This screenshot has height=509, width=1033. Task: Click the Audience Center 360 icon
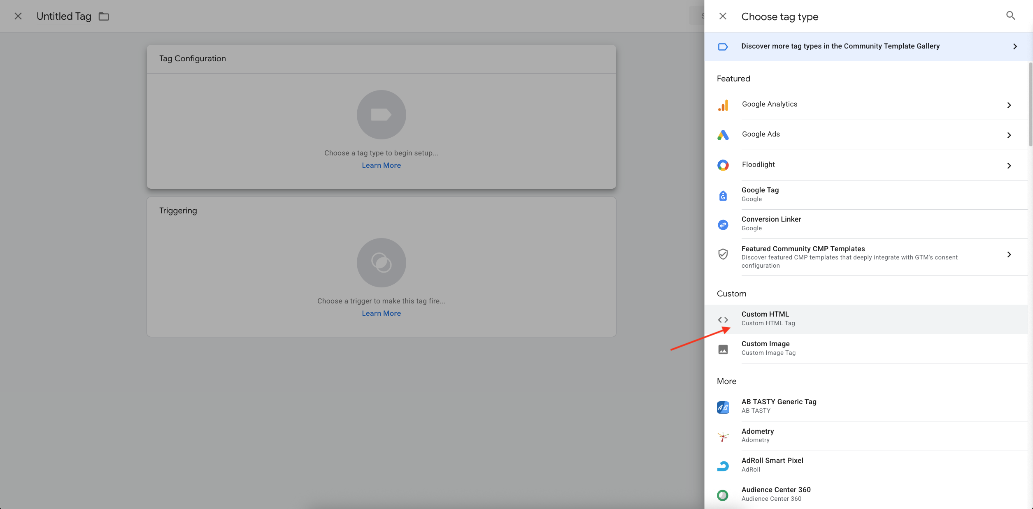[723, 495]
